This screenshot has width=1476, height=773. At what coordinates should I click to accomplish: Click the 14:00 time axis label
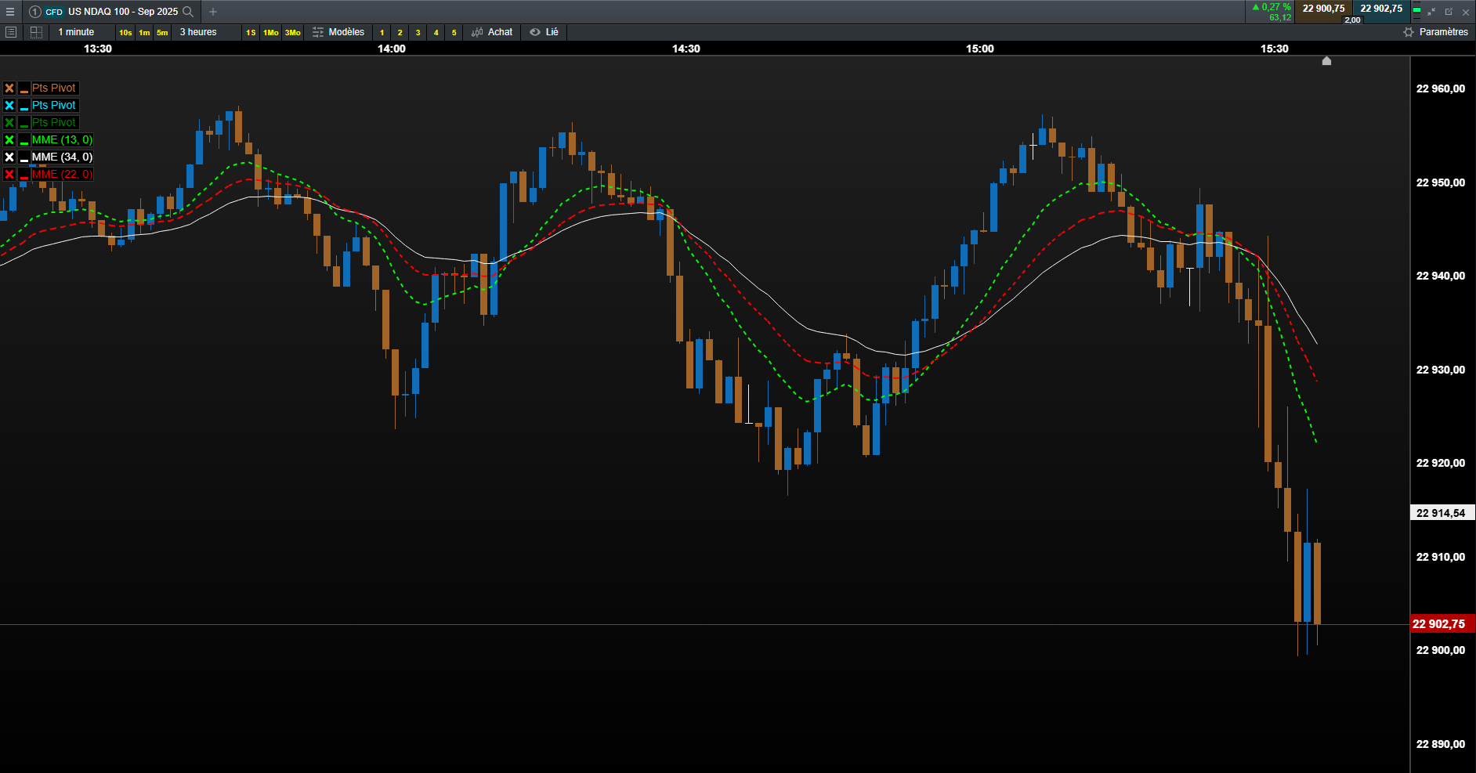(392, 49)
